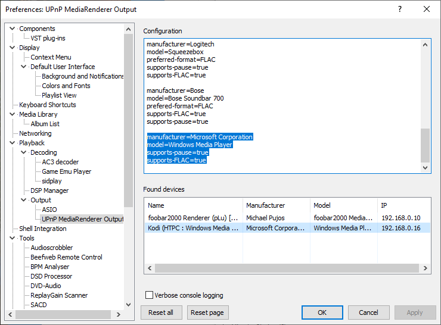
Task: Select Game Emu Player page
Action: 66,171
